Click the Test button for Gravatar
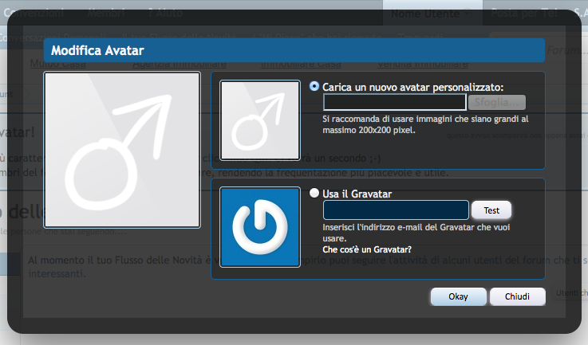588x345 pixels. pyautogui.click(x=491, y=210)
